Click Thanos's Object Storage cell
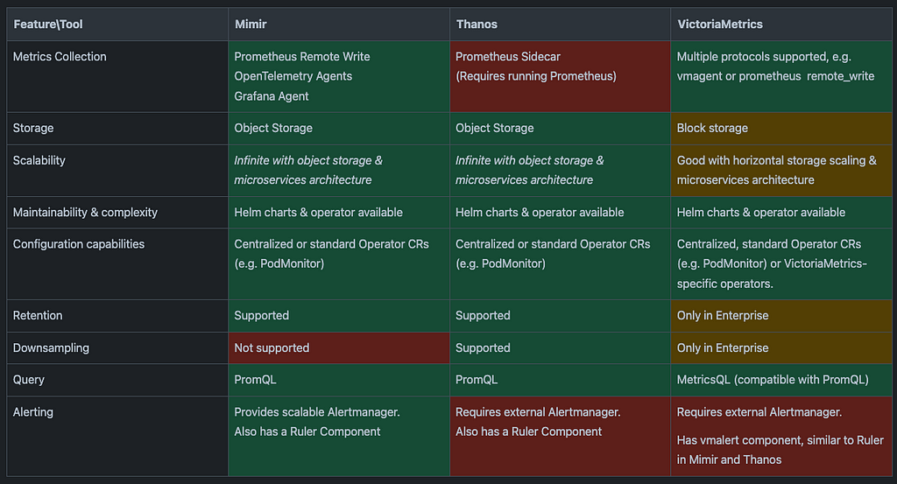 [560, 128]
